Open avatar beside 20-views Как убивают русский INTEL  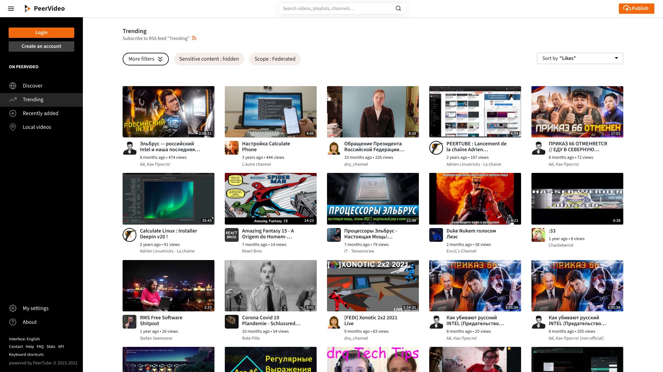tap(436, 322)
